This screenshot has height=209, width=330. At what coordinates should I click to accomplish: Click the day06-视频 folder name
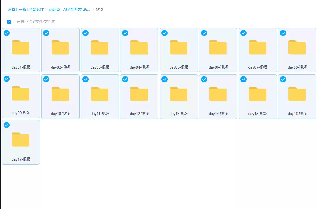tap(218, 67)
